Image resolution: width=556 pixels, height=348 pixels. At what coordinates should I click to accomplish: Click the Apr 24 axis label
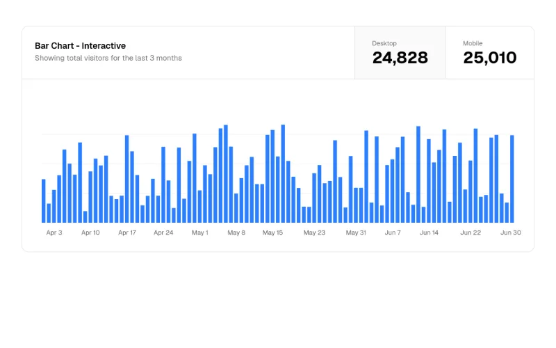(163, 232)
